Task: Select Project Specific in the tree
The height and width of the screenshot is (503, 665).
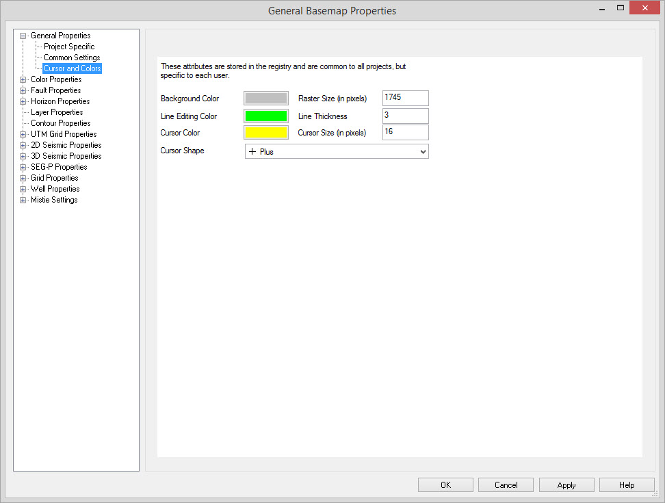Action: pyautogui.click(x=69, y=47)
